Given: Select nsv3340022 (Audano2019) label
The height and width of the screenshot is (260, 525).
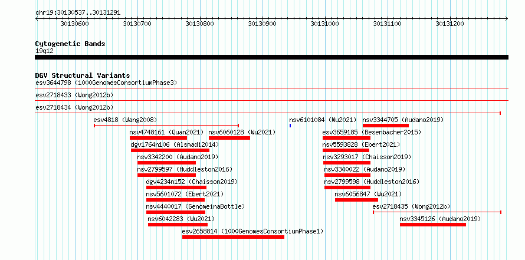Looking at the screenshot, I should (x=365, y=169).
